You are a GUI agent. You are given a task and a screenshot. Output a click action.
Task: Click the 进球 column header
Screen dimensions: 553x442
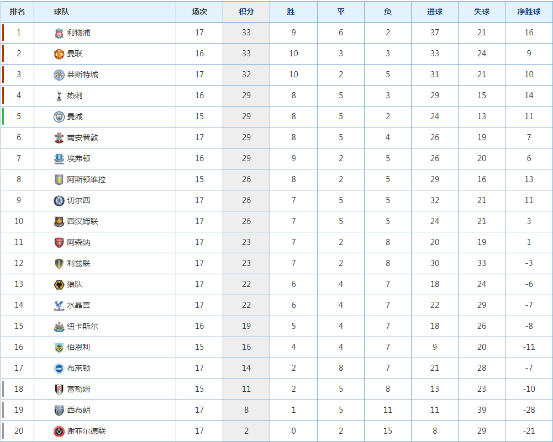(x=434, y=12)
